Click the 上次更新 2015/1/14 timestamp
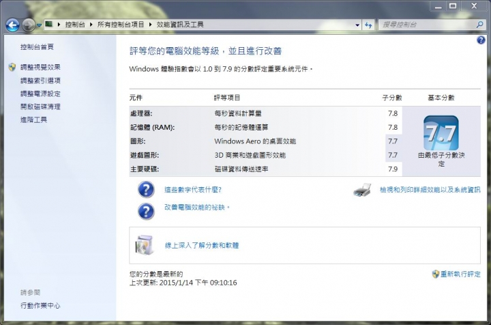The width and height of the screenshot is (491, 325). [183, 283]
